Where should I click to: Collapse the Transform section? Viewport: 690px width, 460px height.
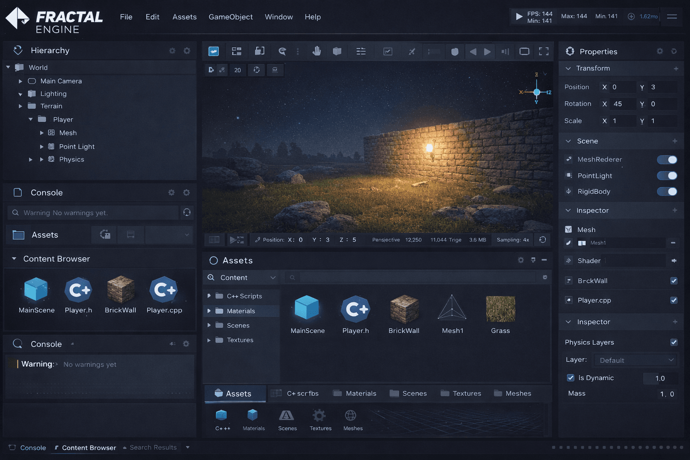coord(568,68)
